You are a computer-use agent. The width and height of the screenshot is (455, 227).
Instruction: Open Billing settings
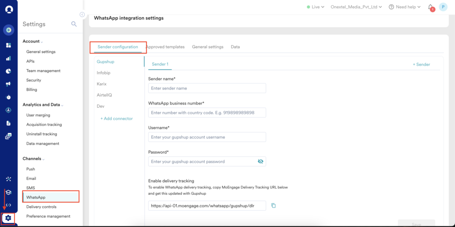(32, 90)
